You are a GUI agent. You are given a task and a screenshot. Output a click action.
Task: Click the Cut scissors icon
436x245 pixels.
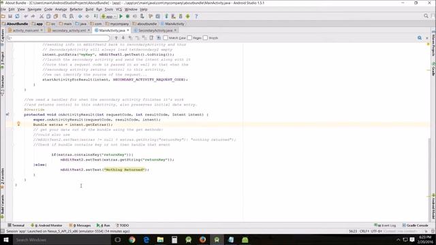point(42,16)
